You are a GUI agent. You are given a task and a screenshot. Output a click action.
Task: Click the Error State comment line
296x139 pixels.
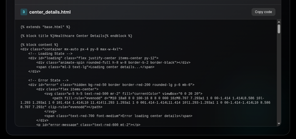coord(48,80)
